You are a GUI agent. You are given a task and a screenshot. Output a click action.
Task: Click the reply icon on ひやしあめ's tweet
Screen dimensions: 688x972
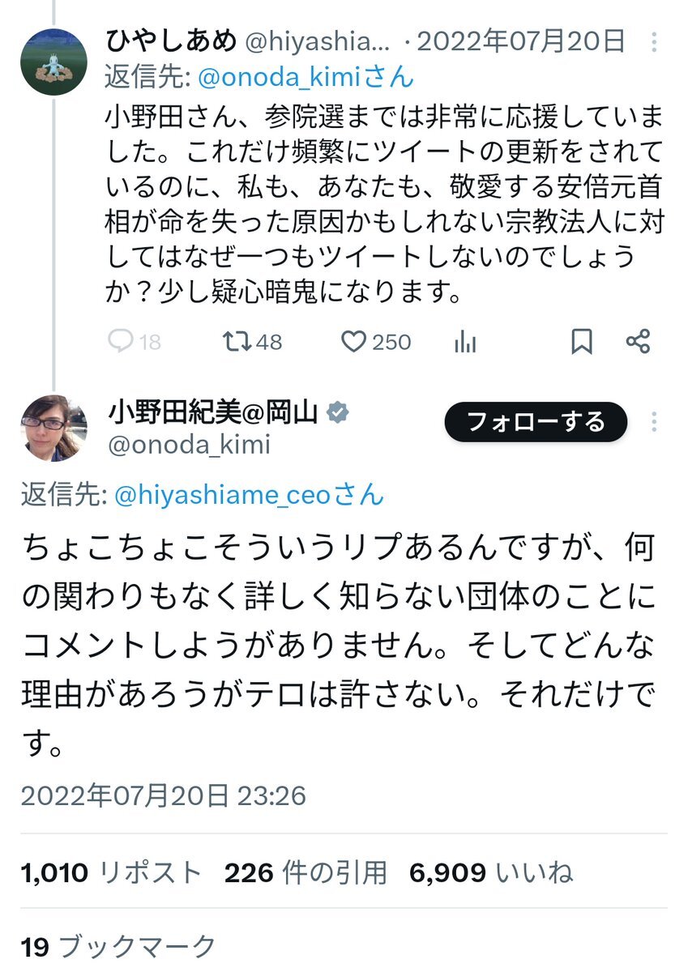[120, 343]
